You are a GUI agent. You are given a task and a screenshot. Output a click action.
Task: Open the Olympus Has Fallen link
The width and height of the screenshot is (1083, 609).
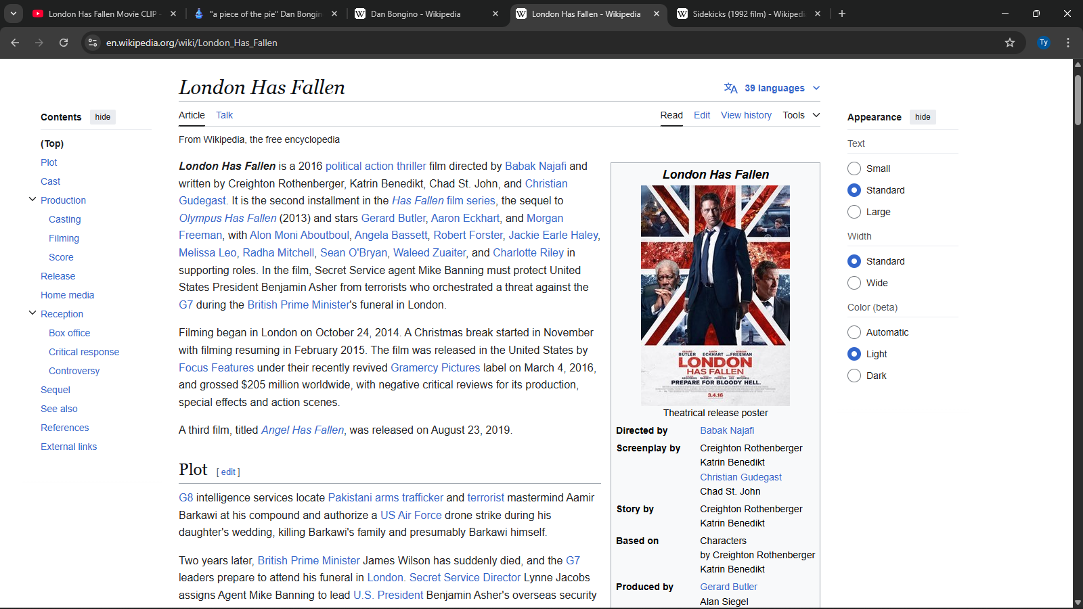click(227, 218)
